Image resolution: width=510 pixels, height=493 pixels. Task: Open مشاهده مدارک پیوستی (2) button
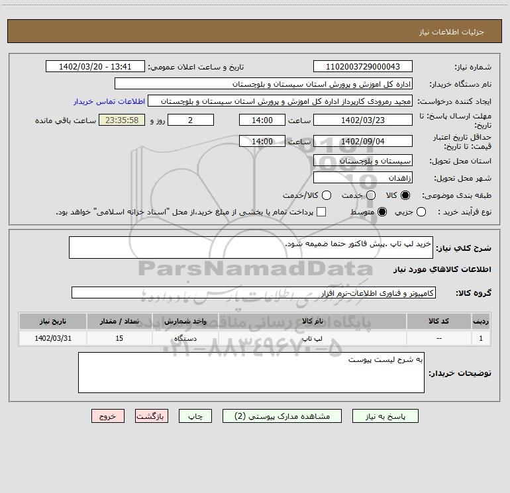tap(282, 416)
